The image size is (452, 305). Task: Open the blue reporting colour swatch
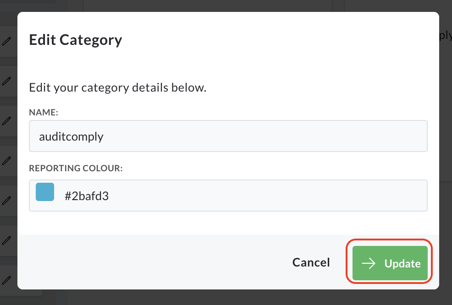45,192
